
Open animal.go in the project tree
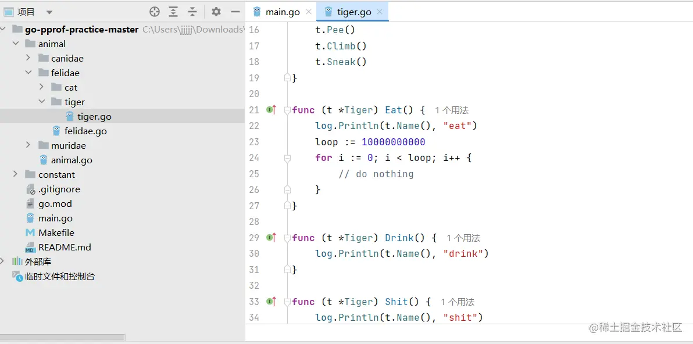click(x=72, y=160)
